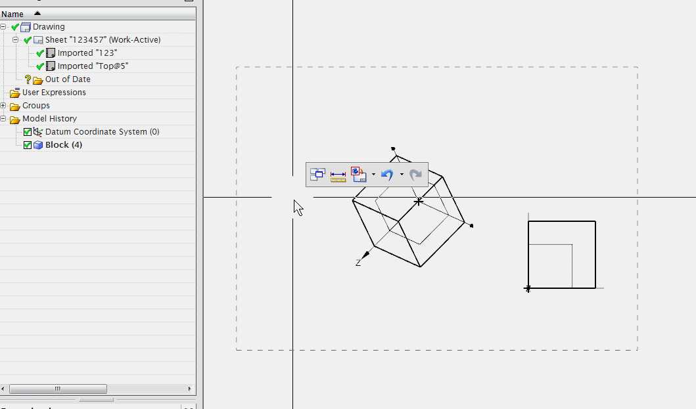Click the blue Block cube icon
696x409 pixels.
point(38,145)
